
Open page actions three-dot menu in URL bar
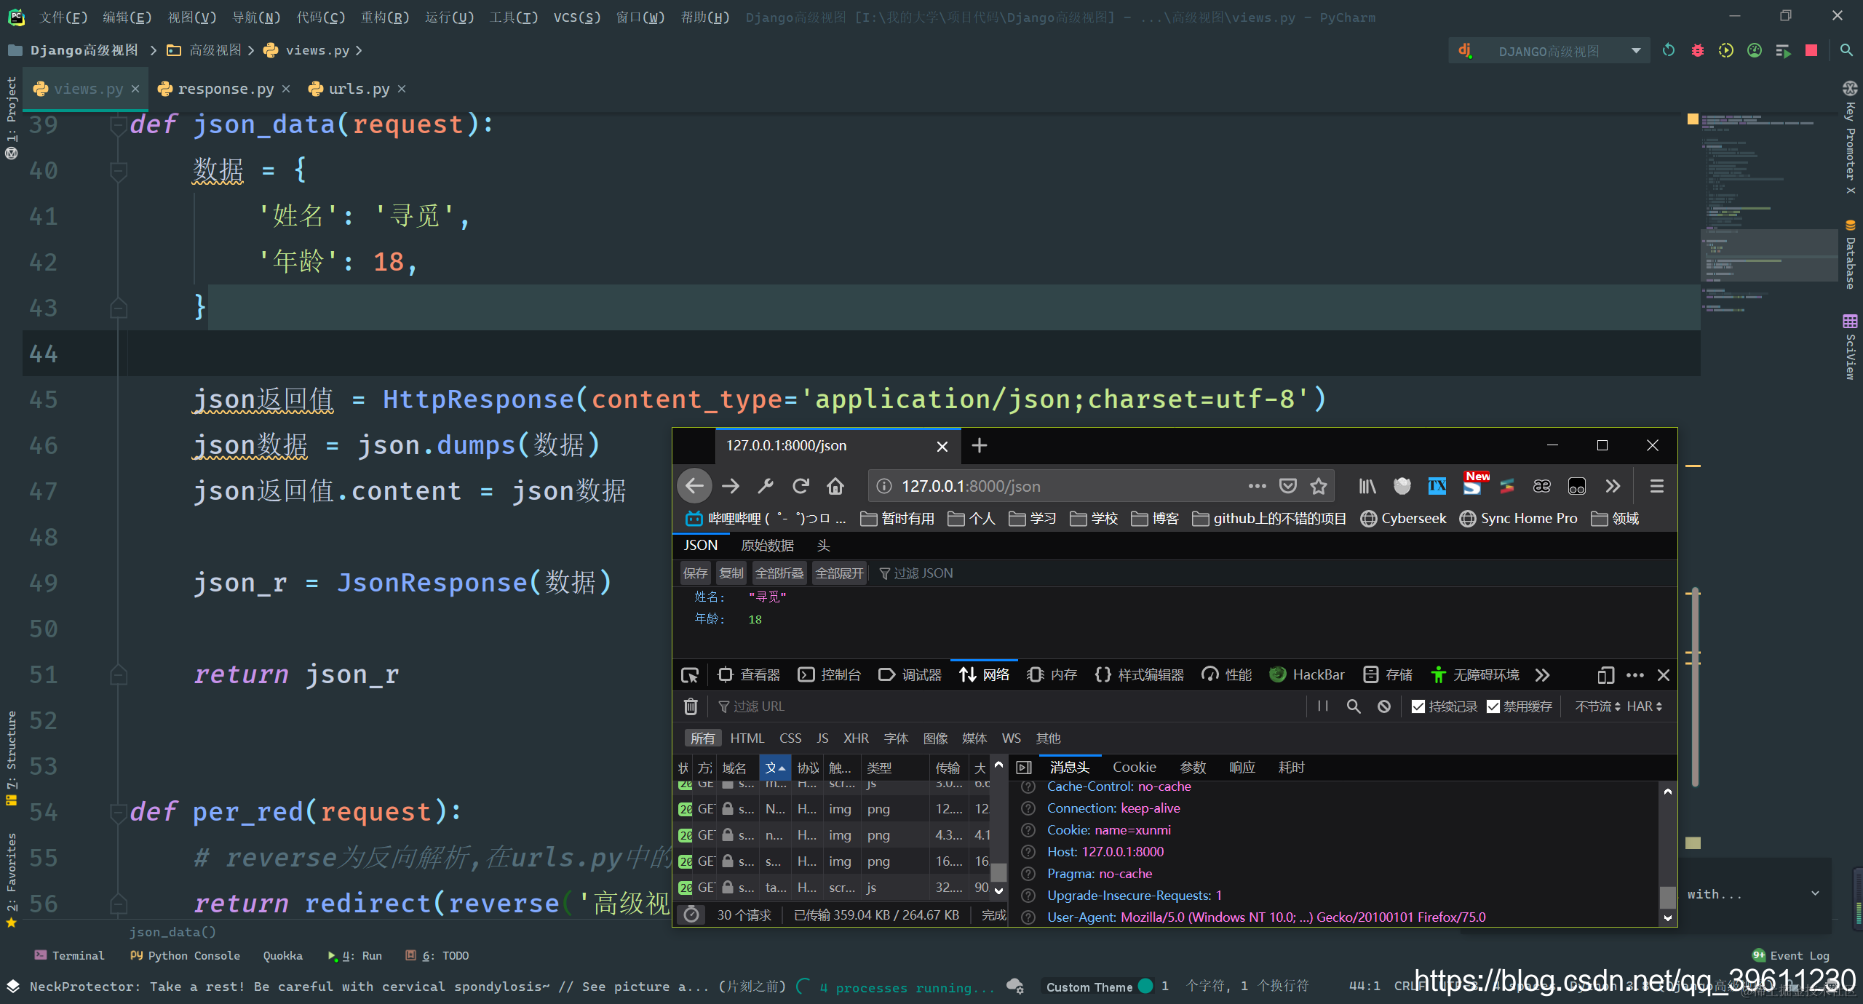(x=1258, y=486)
